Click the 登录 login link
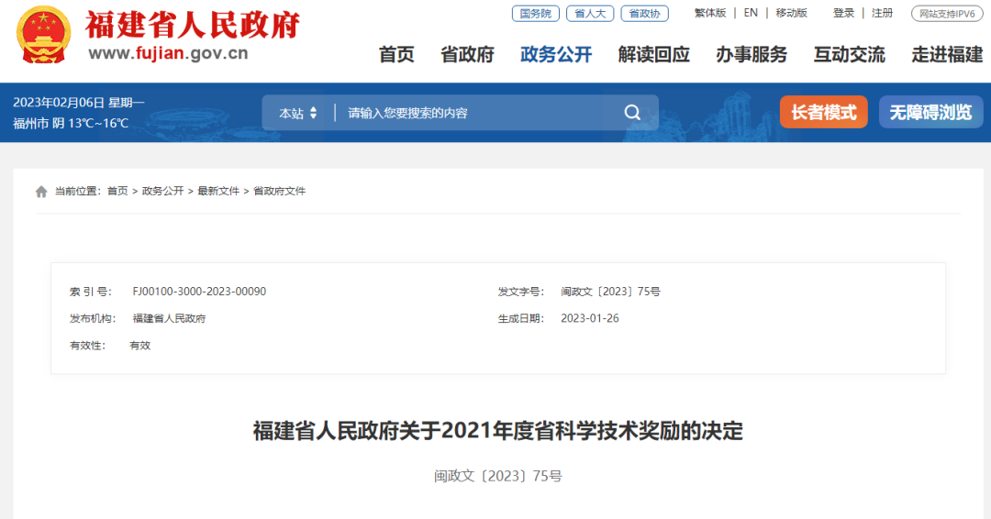 click(843, 13)
